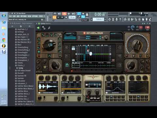Open the Transformer module type selector
157x118 pixels.
tap(48, 93)
